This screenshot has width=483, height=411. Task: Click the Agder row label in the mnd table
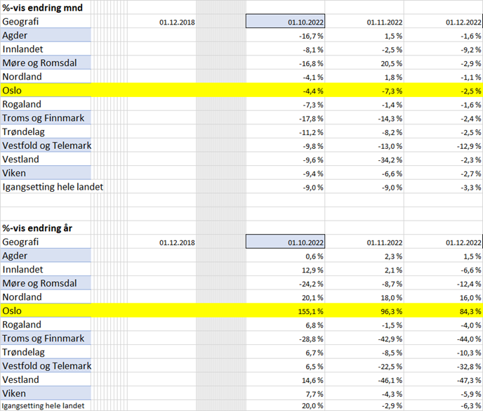[x=46, y=35]
